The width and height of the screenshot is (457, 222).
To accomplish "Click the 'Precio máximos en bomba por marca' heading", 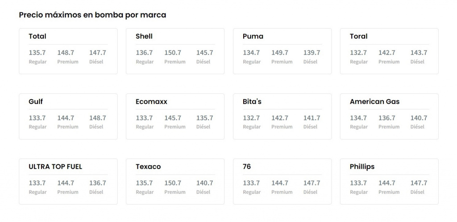I will (x=92, y=15).
